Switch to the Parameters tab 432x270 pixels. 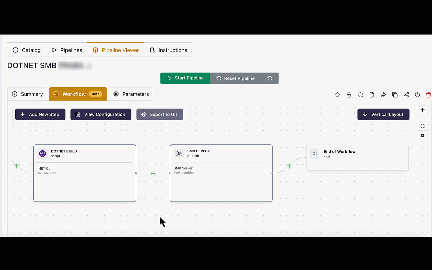pyautogui.click(x=131, y=94)
